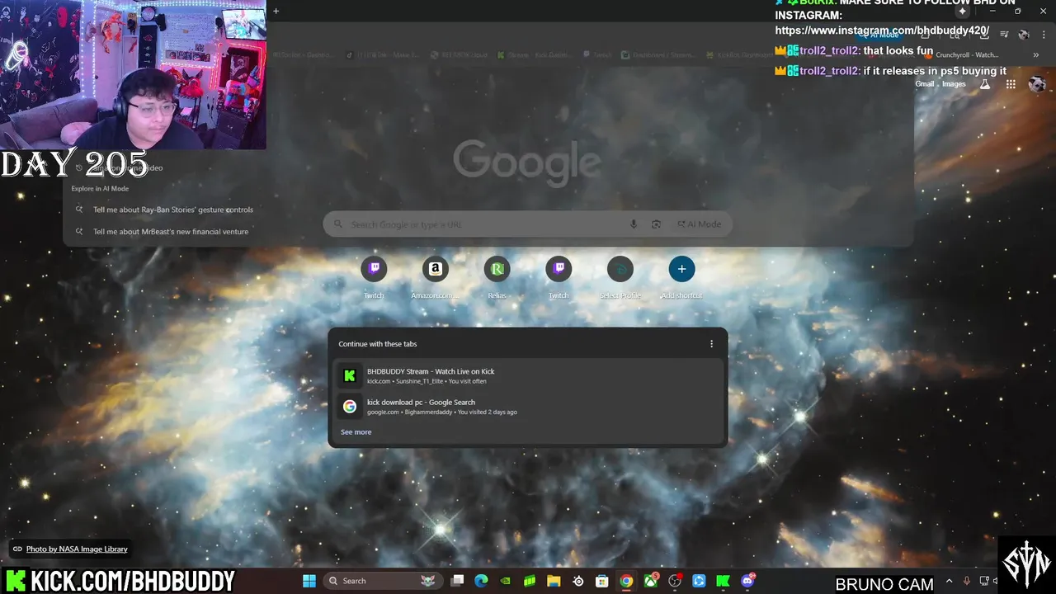Open the Relias shortcut
Screen dimensions: 1056x594
497,276
